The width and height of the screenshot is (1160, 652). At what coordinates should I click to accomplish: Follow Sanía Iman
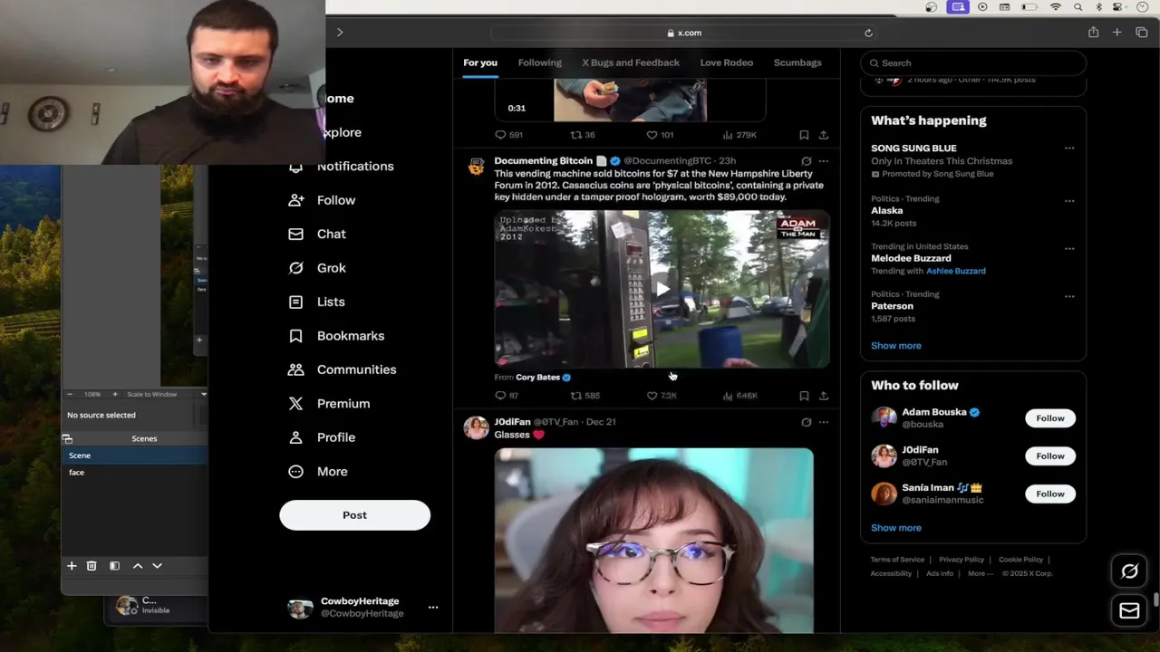click(x=1050, y=494)
